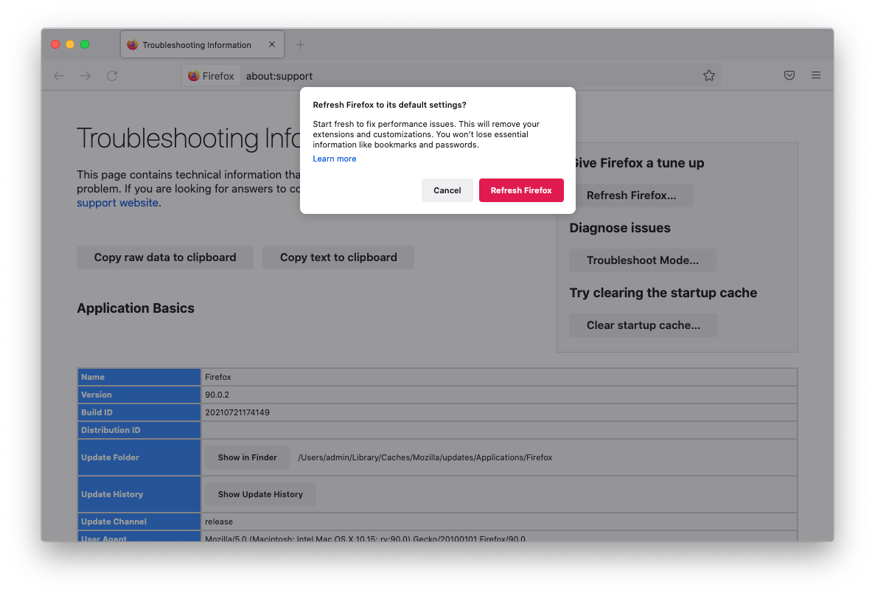Click Copy text to clipboard
Viewport: 875px width, 596px height.
[x=338, y=257]
